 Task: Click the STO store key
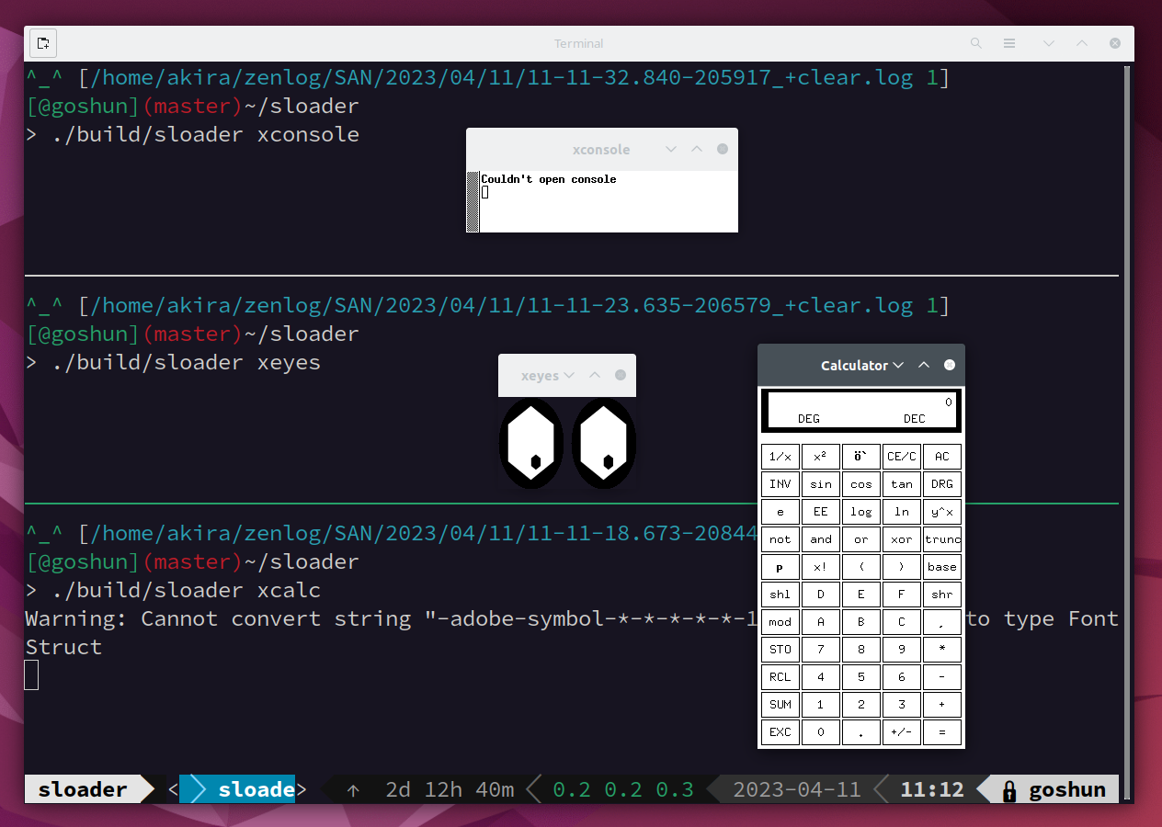pyautogui.click(x=780, y=650)
